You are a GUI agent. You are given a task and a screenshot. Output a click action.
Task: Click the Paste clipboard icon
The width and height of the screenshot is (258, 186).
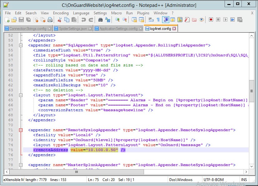click(74, 20)
